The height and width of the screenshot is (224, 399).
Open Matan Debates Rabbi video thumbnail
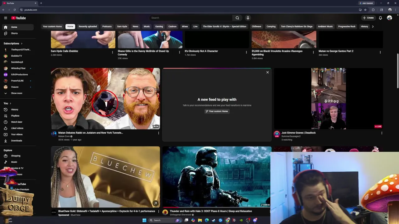point(105,99)
